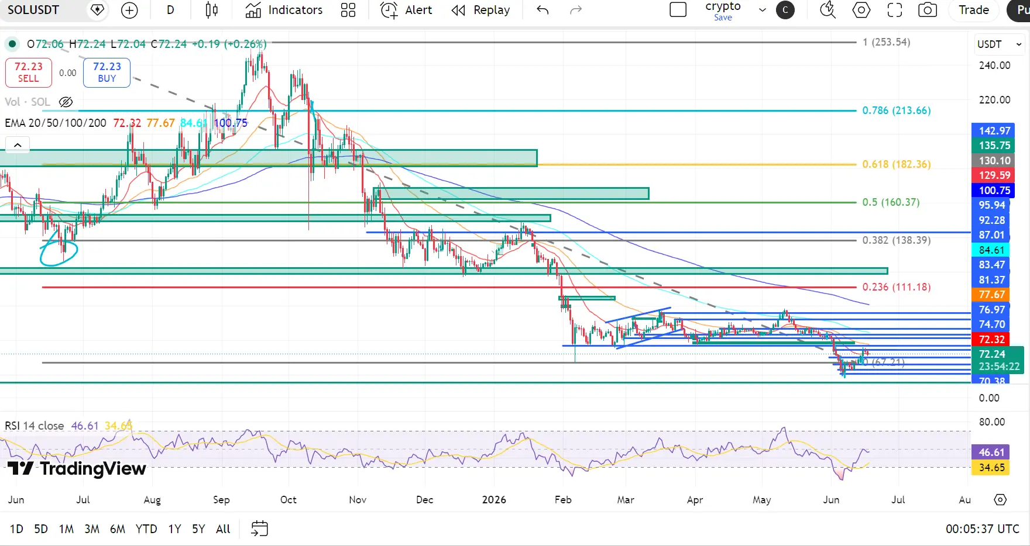1030x546 pixels.
Task: Click the RSI value label 46.61
Action: pos(990,452)
